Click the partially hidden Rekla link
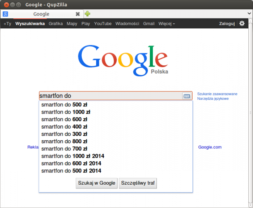The image size is (253, 208). (33, 147)
